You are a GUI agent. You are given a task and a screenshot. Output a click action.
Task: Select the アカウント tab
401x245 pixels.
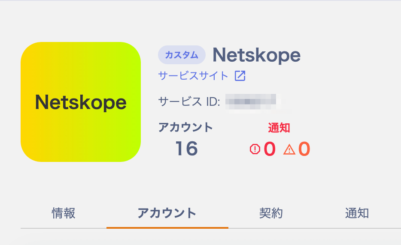click(167, 213)
